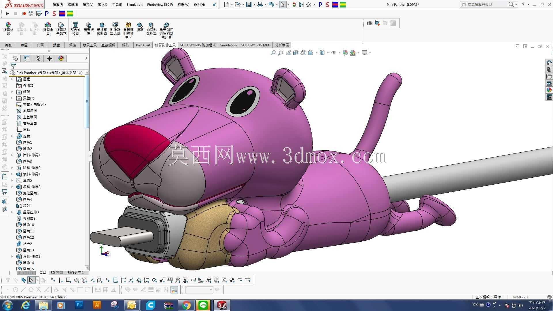553x311 pixels.
Task: Toggle all selection filters funnel icon
Action: click(8, 280)
